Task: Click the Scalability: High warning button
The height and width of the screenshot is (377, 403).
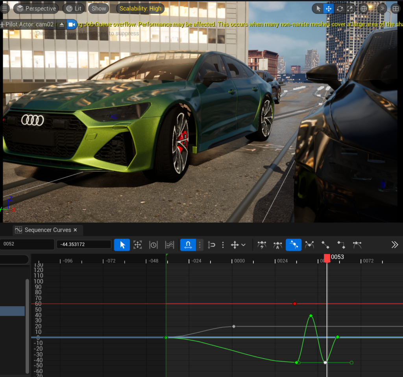Action: [x=140, y=9]
